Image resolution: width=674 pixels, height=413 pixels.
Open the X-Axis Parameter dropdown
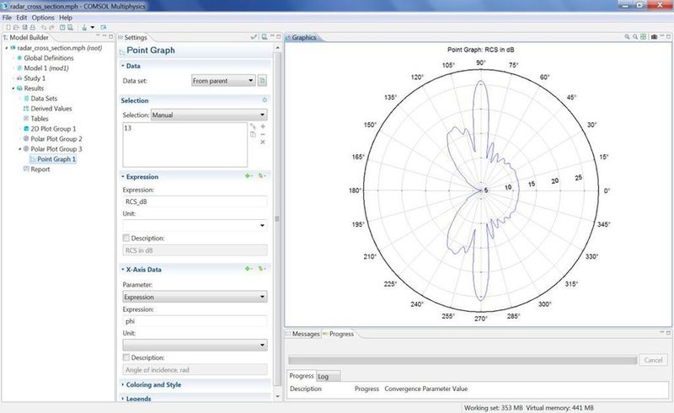195,297
